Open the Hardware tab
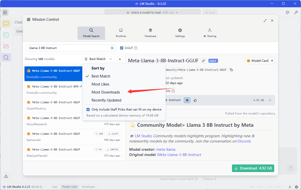The image size is (301, 190). pyautogui.click(x=150, y=33)
